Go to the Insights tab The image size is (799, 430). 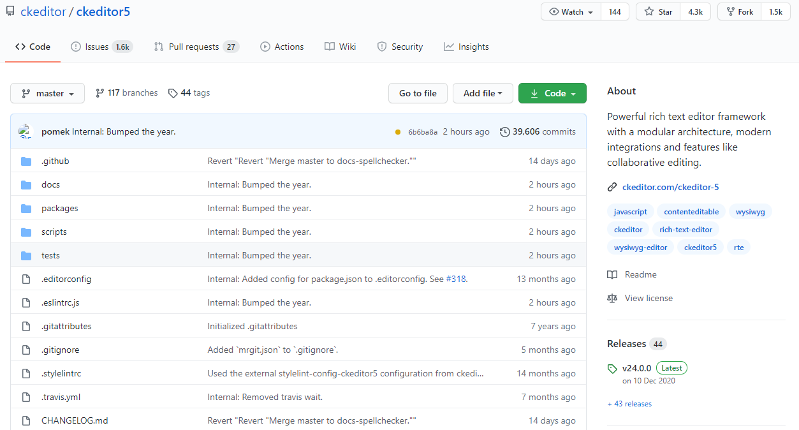[466, 47]
